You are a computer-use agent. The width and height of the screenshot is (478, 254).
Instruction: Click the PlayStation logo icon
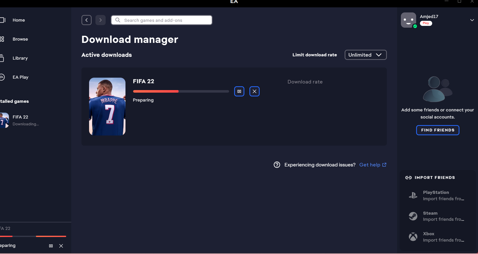point(413,195)
